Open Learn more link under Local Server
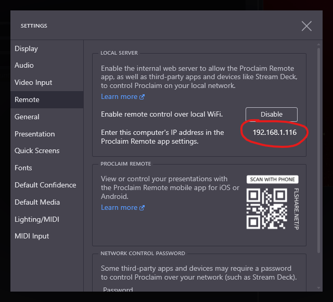Screen dimensions: 333x302 pyautogui.click(x=123, y=97)
